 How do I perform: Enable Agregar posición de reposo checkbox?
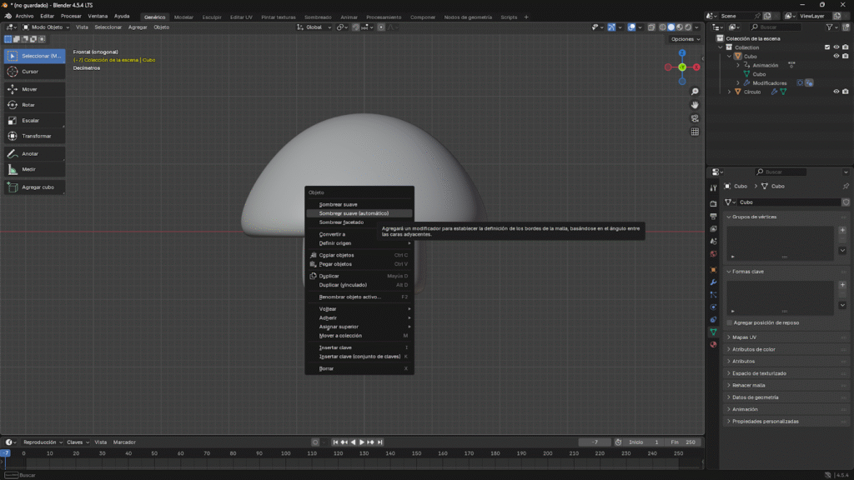coord(730,322)
